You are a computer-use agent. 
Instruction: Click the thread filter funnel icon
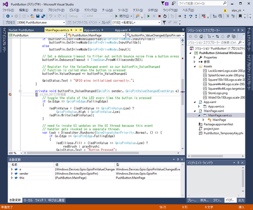coord(164,22)
